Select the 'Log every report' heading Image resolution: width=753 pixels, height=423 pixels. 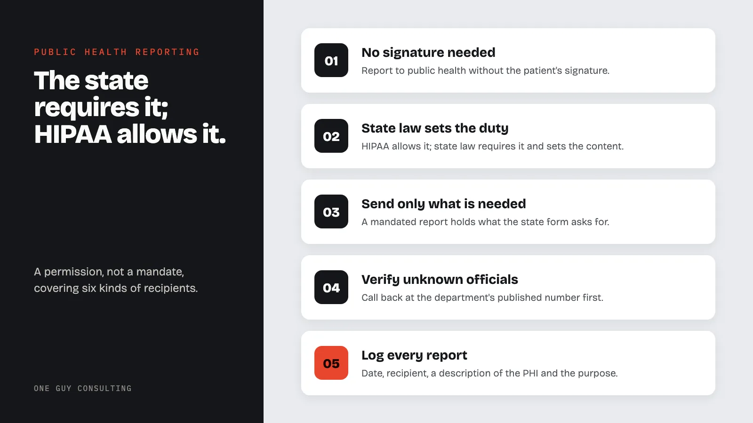pos(414,355)
